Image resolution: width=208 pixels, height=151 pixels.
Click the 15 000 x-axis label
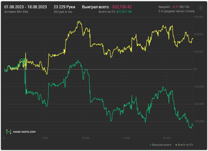(126, 138)
